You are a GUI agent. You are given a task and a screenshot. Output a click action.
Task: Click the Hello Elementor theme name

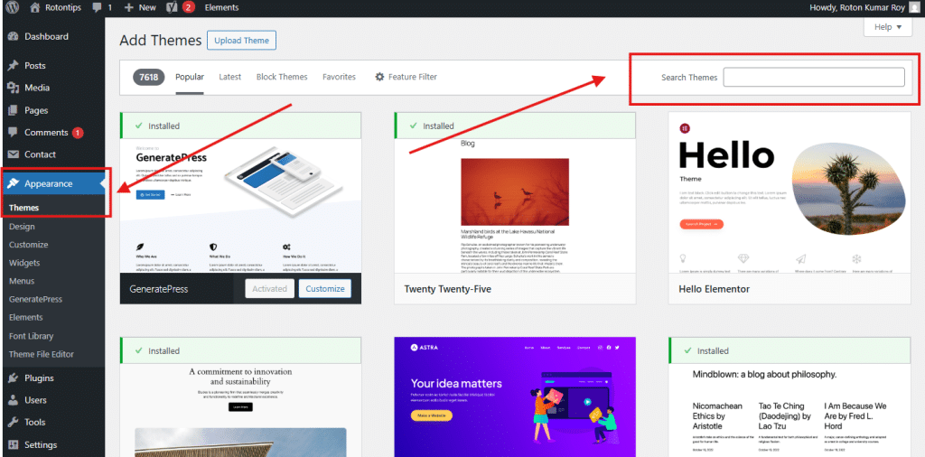click(715, 290)
